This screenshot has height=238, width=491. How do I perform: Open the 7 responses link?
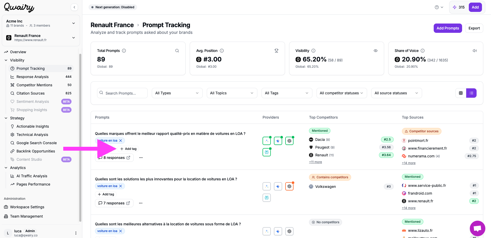tap(114, 203)
